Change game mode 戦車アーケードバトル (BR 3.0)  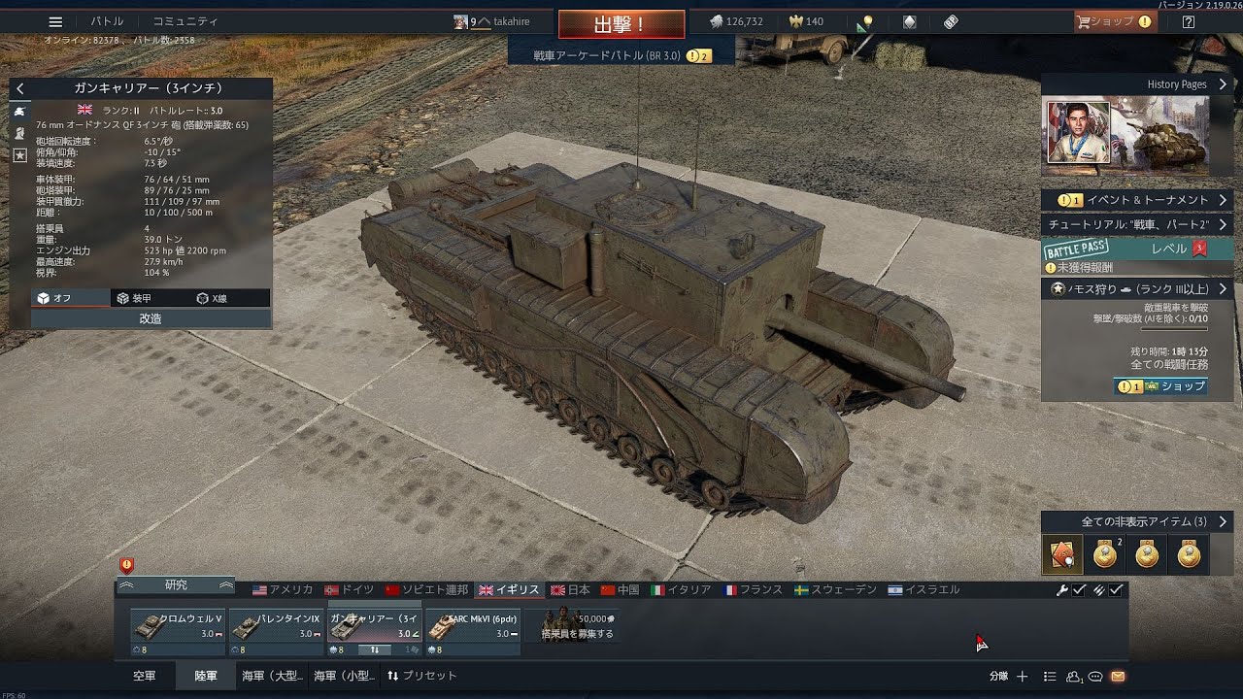(621, 56)
